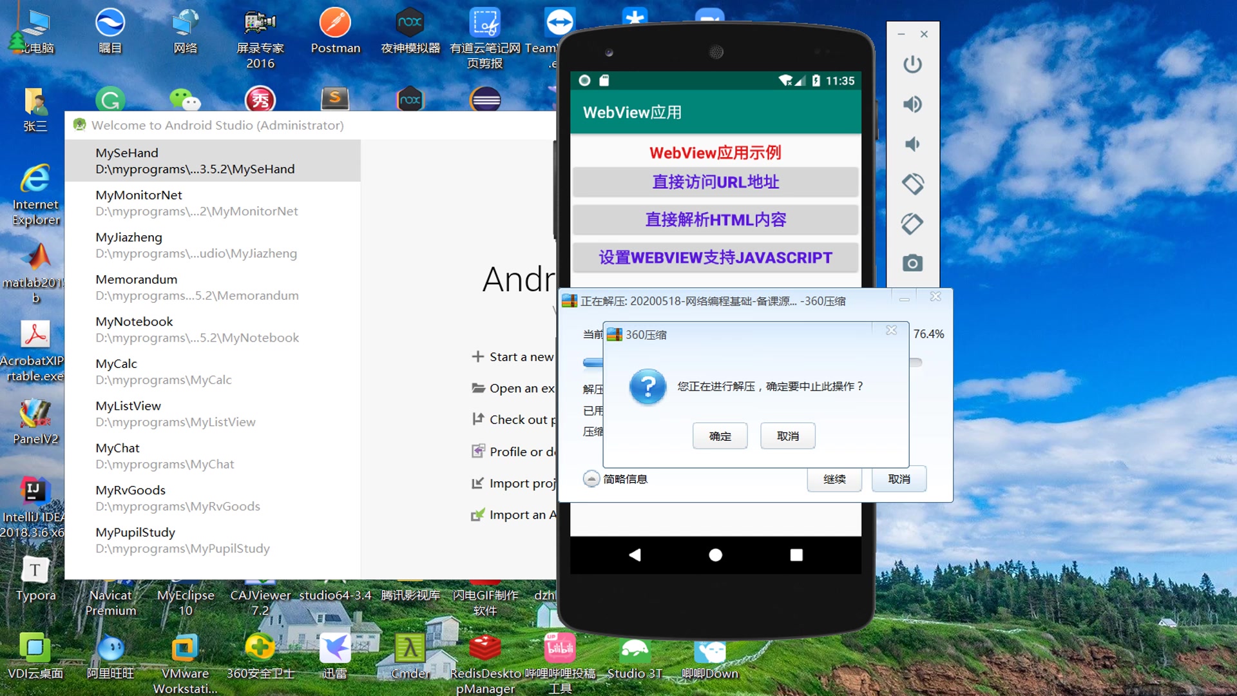Tap the Android back navigation triangle
Screen dimensions: 1237x696
point(635,555)
